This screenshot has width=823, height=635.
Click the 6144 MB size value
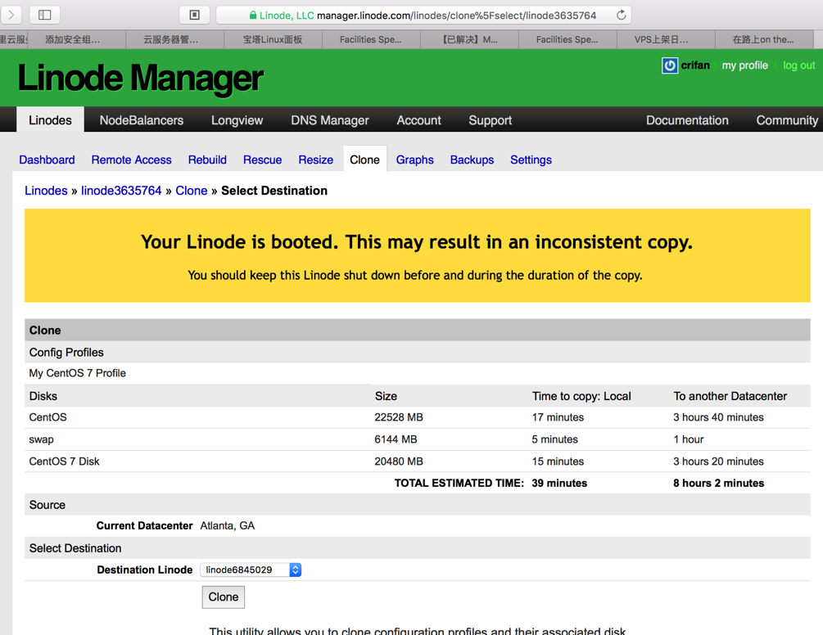pos(396,439)
